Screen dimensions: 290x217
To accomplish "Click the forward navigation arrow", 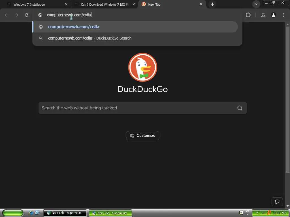I will click(x=16, y=15).
